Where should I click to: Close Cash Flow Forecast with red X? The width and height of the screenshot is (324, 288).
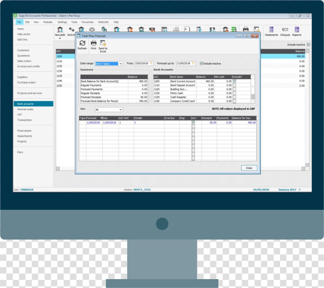click(x=255, y=36)
